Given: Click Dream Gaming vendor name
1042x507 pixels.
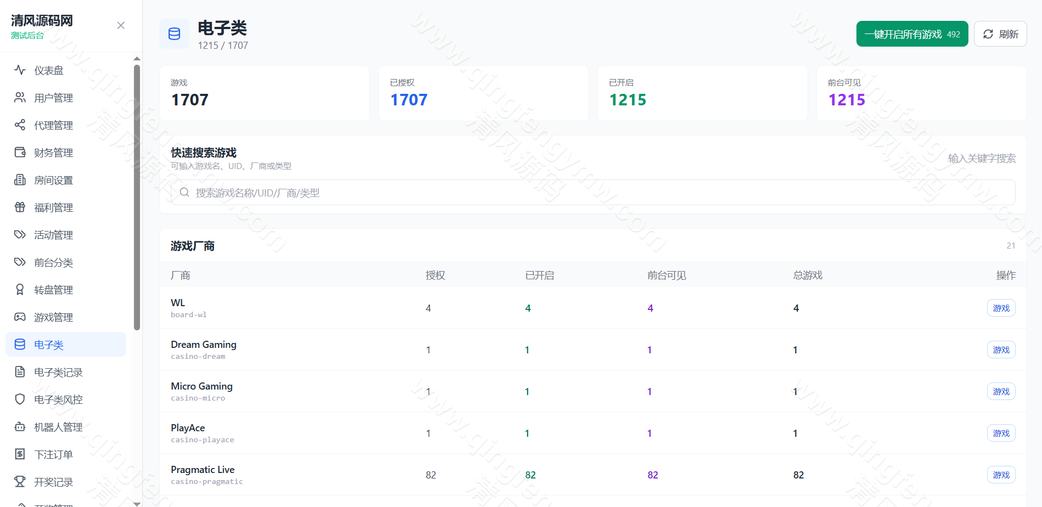Looking at the screenshot, I should pos(204,345).
